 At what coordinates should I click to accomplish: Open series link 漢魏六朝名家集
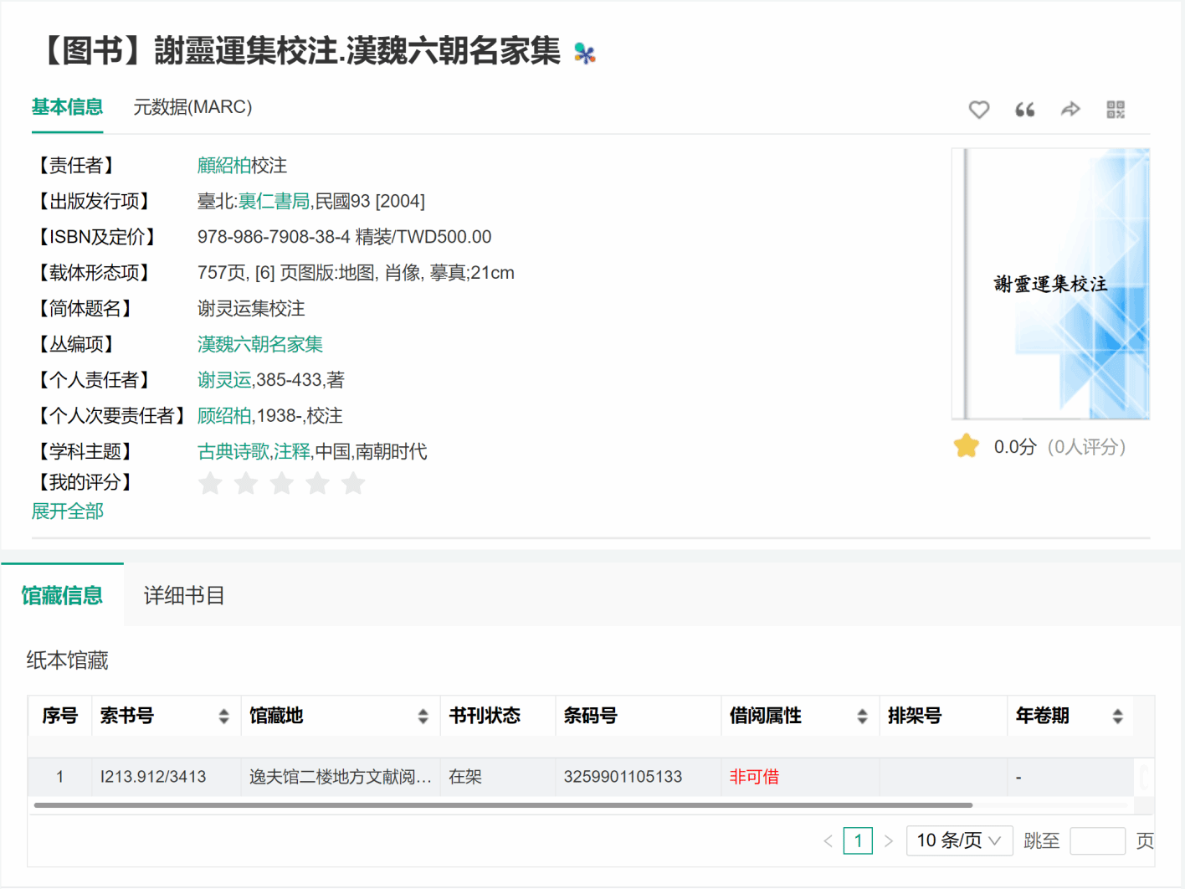click(x=260, y=345)
